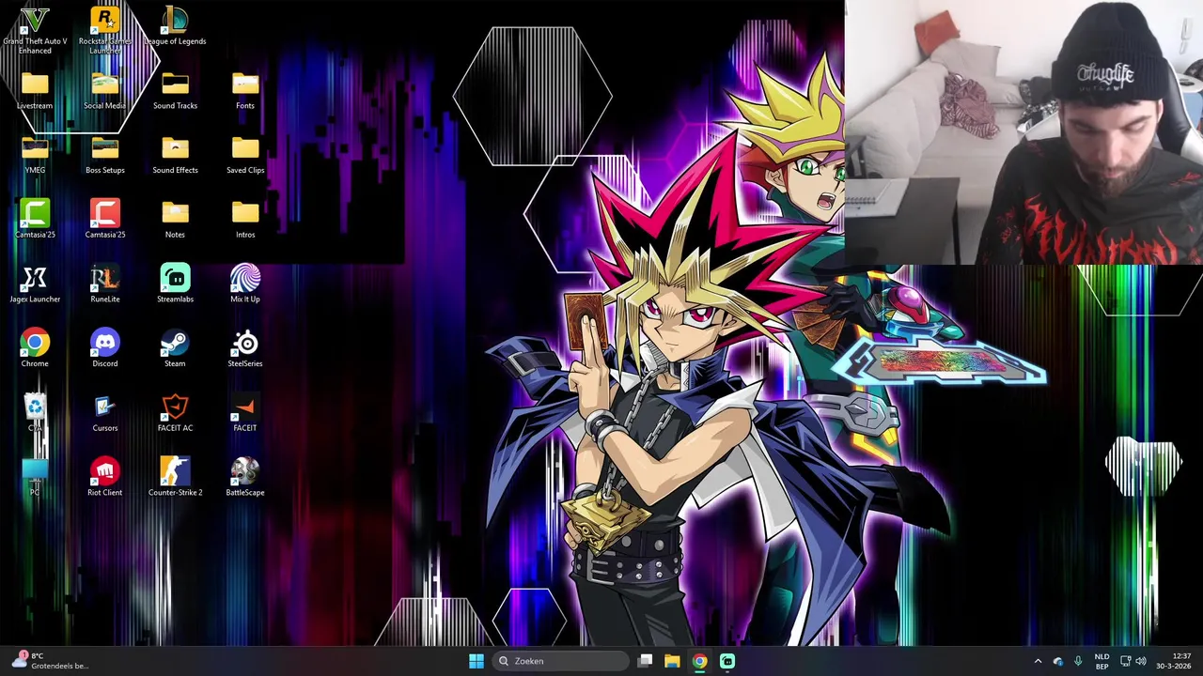This screenshot has width=1203, height=676.
Task: Launch Rockstar Games Launcher from the desktop
Action: pyautogui.click(x=104, y=30)
